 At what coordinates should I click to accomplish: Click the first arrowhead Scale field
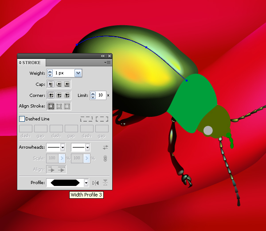[52, 158]
